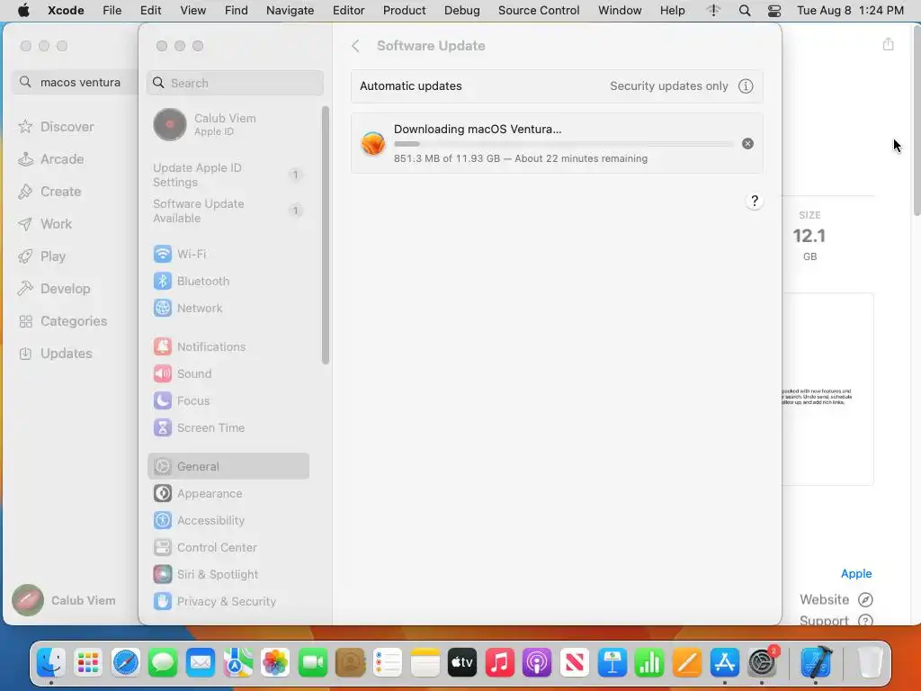Image resolution: width=921 pixels, height=691 pixels.
Task: Open the Website link in App Store
Action: pos(836,599)
